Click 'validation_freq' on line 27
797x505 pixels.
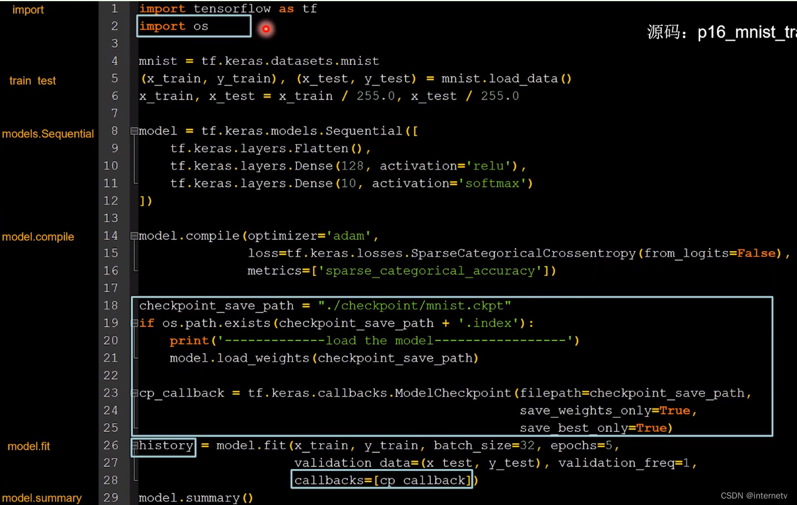click(616, 463)
